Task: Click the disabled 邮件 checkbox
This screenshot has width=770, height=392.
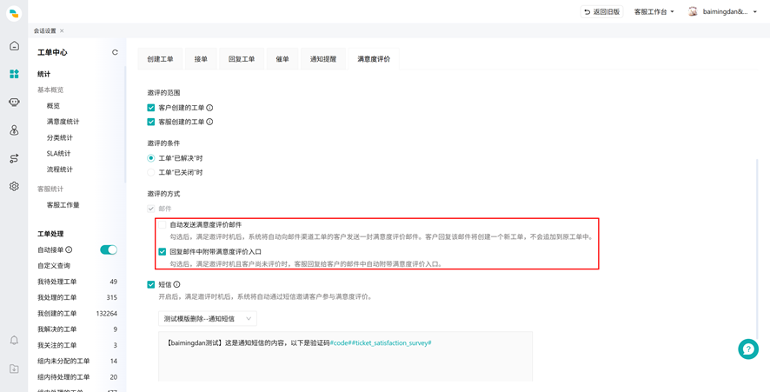Action: click(x=151, y=209)
